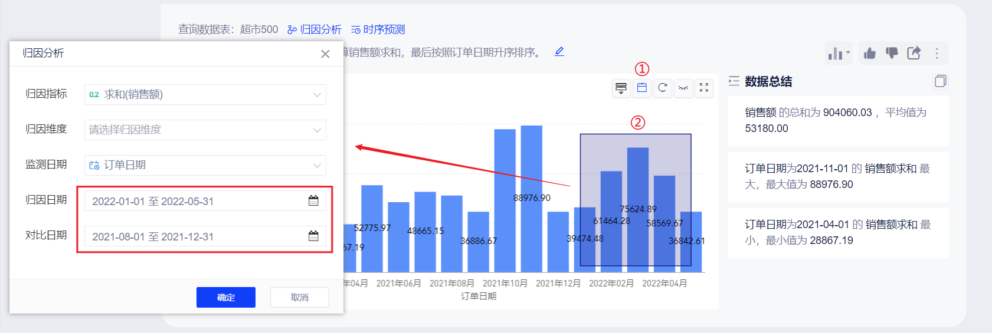Click the 确定 button
Image resolution: width=992 pixels, height=333 pixels.
click(x=226, y=298)
